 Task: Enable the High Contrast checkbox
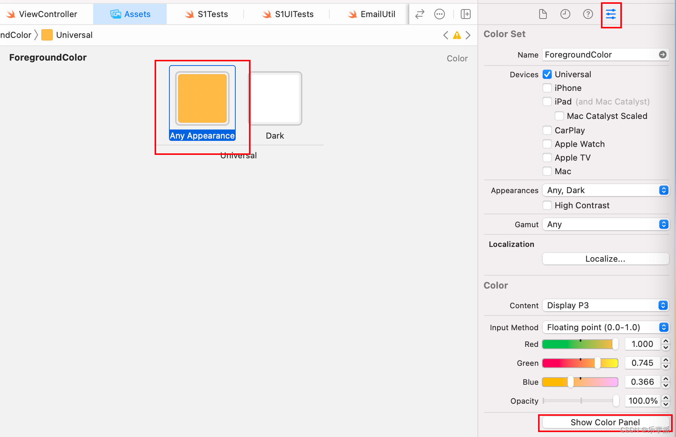[x=547, y=205]
